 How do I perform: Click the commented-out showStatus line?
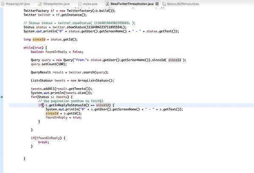tap(80, 23)
